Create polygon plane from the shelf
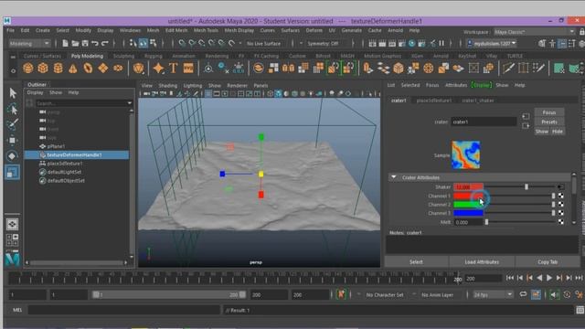585x329 pixels. click(102, 69)
